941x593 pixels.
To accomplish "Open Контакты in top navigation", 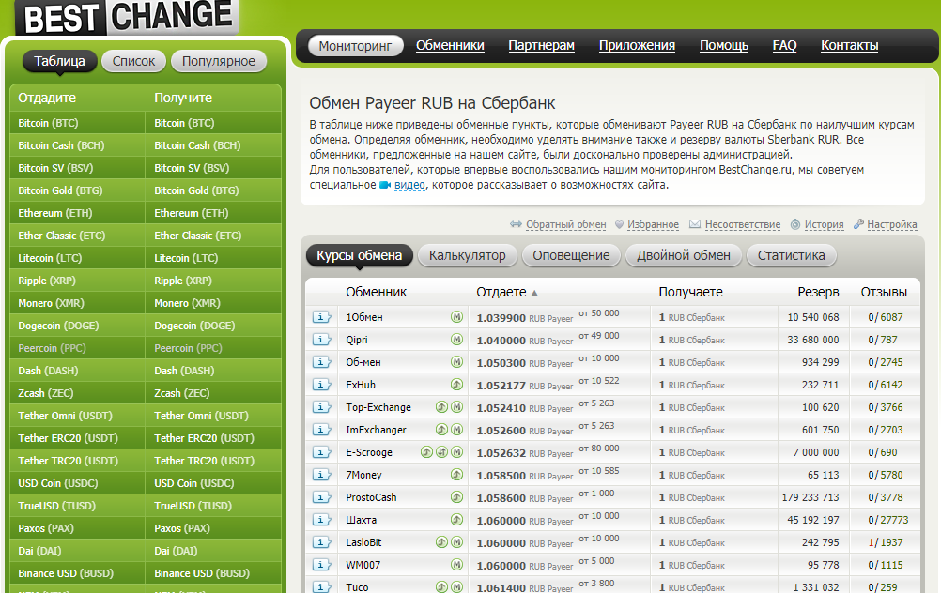I will click(849, 46).
